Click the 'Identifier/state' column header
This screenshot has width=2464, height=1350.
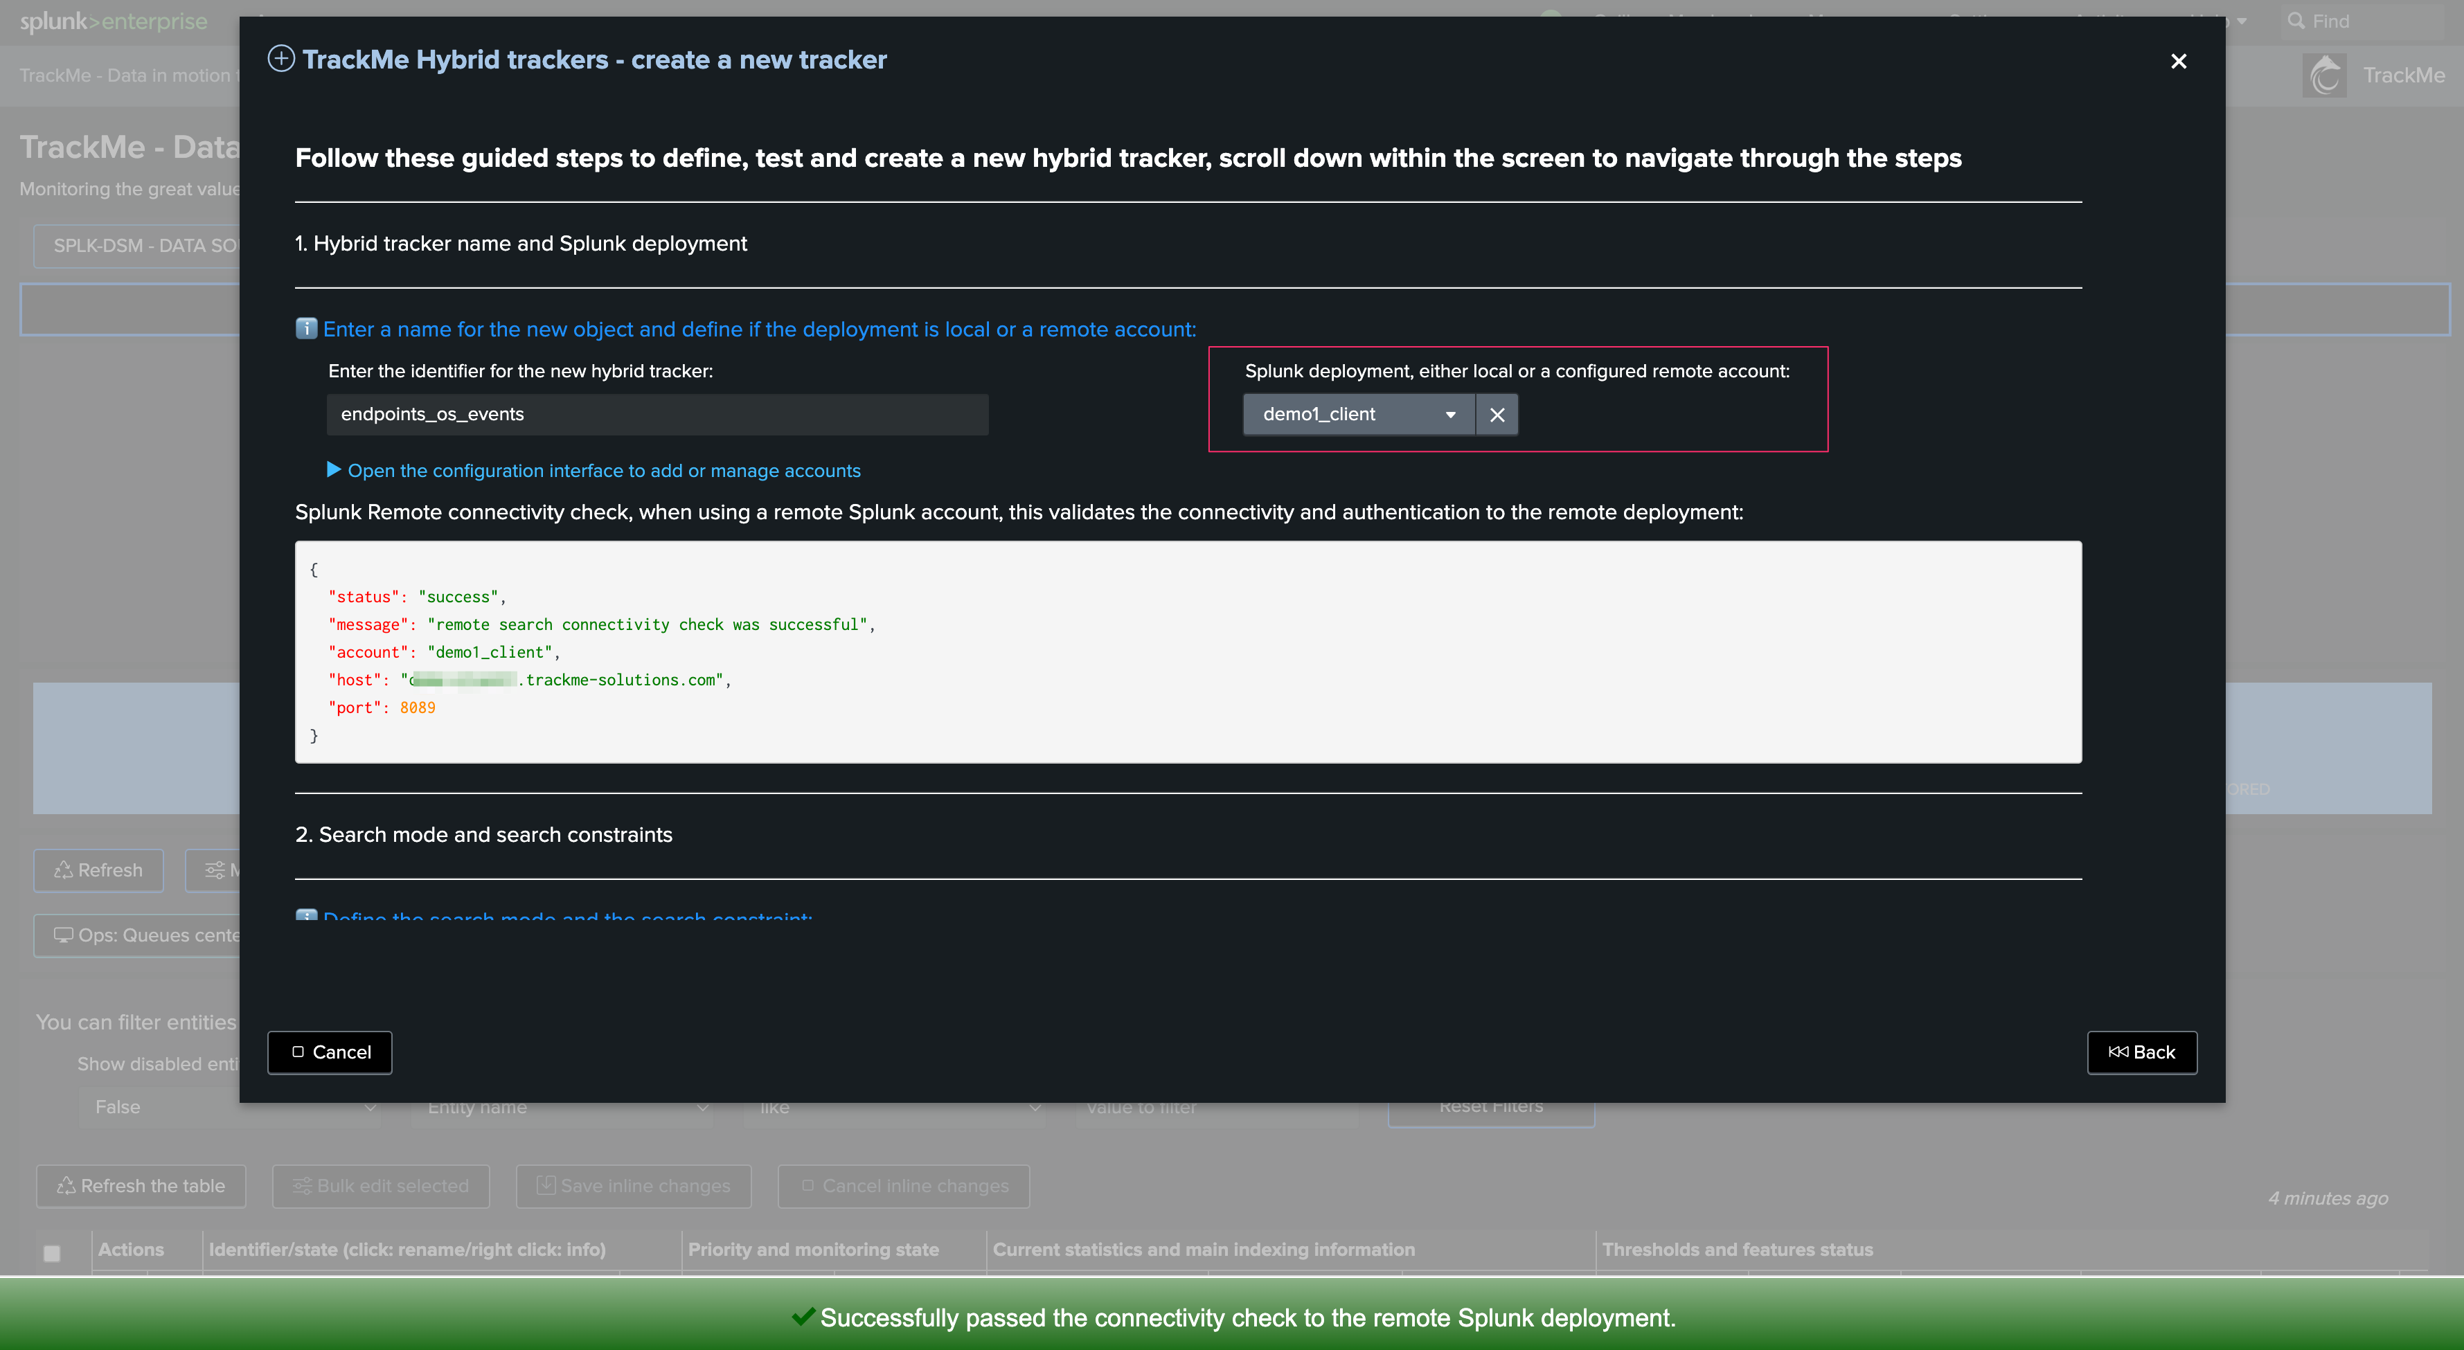(x=407, y=1250)
